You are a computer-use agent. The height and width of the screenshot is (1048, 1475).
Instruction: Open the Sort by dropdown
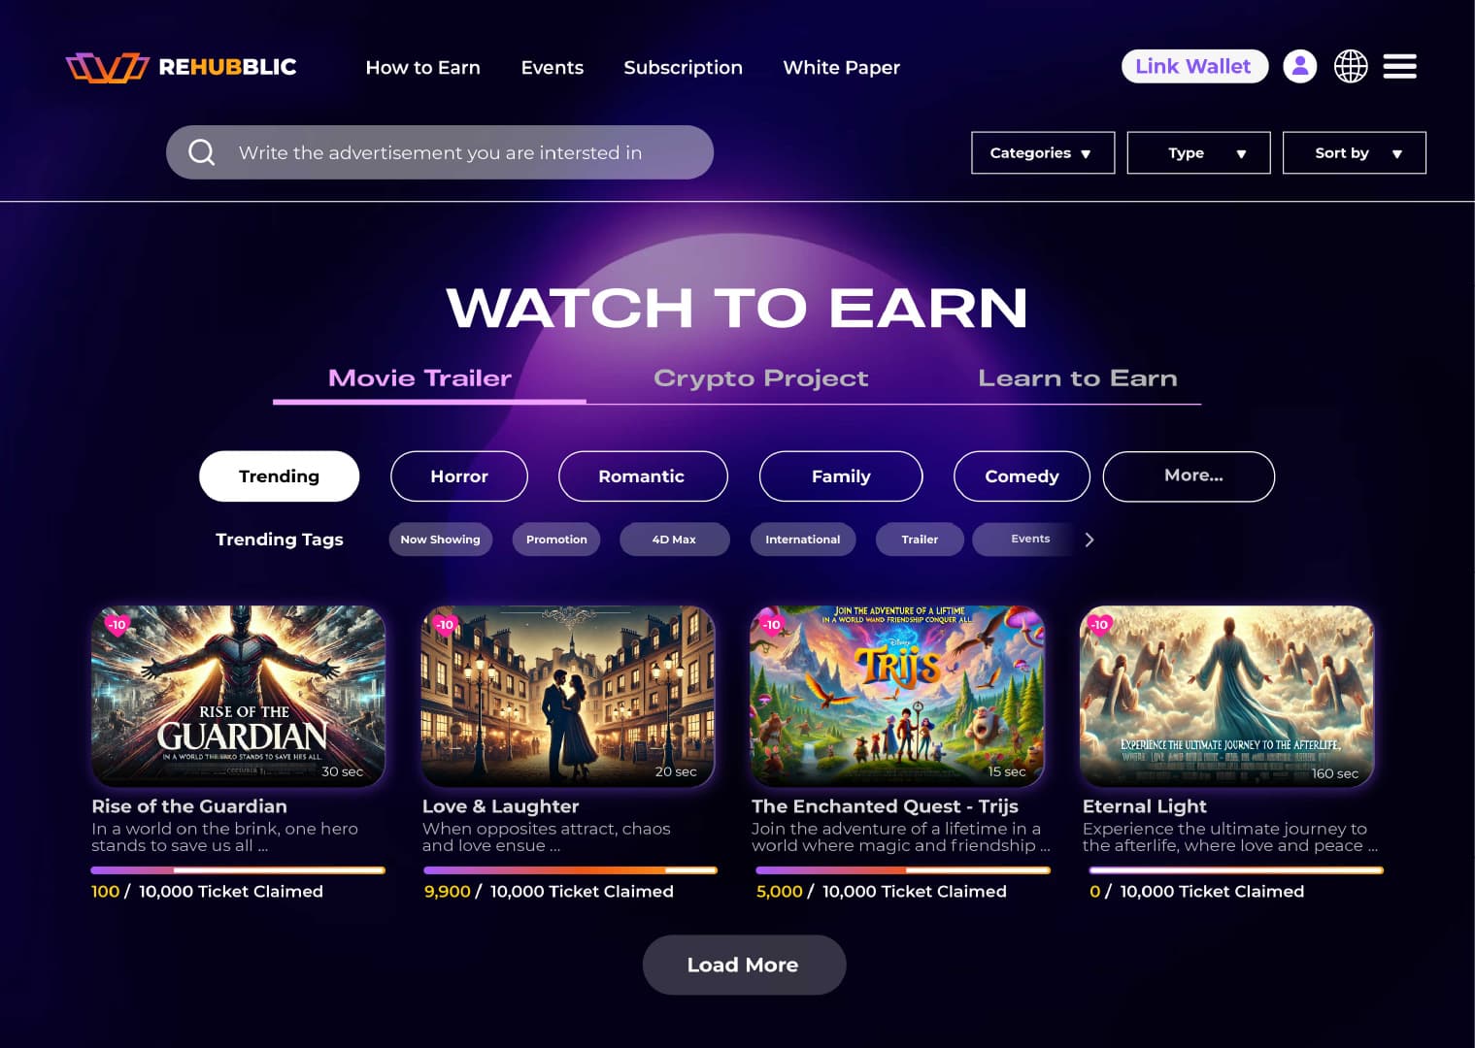[x=1354, y=153]
